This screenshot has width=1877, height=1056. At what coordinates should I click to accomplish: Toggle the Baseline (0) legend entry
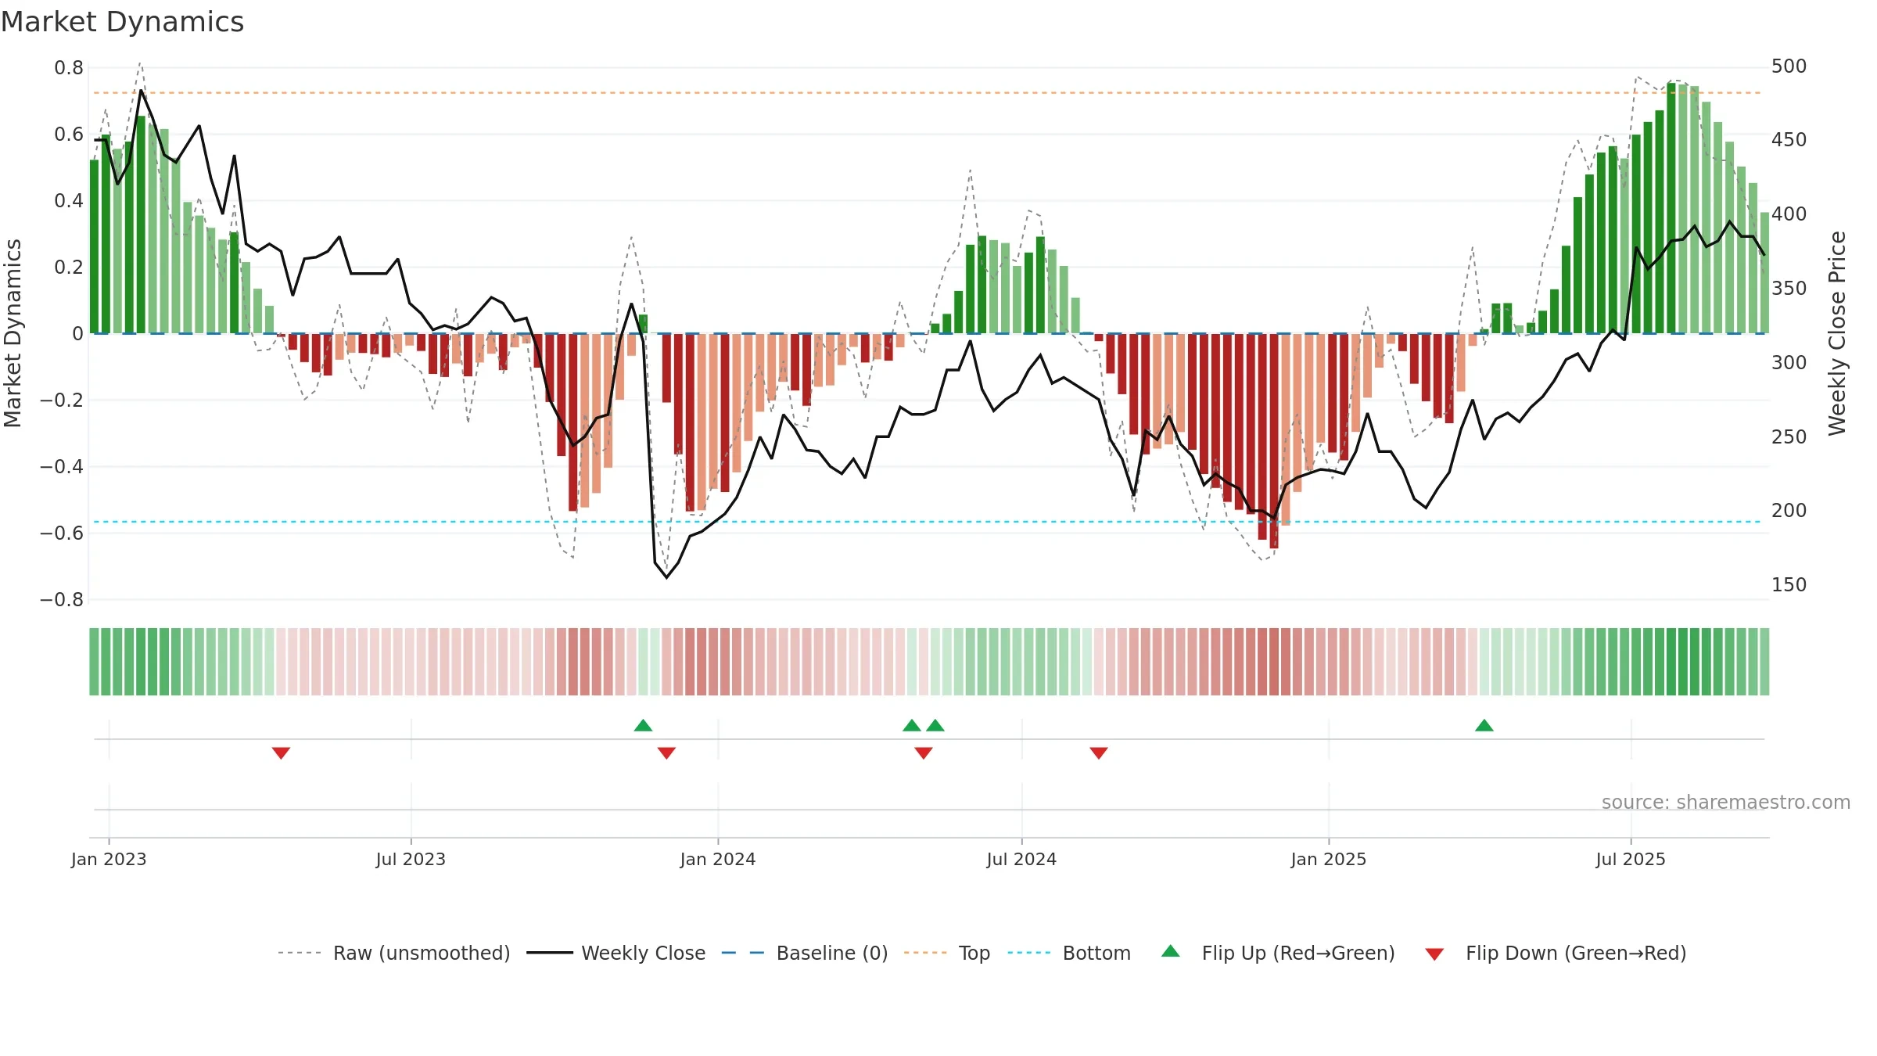(804, 953)
